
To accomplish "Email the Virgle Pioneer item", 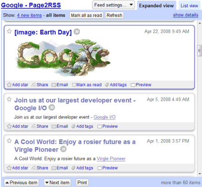I will tap(60, 168).
